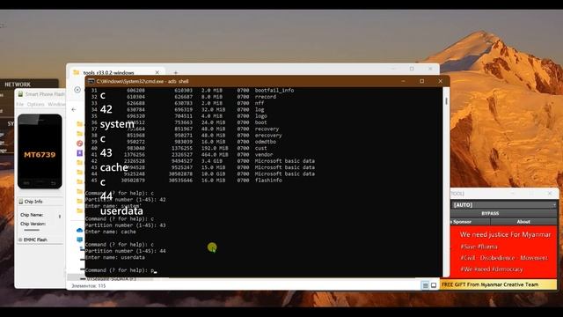The height and width of the screenshot is (317, 563).
Task: Open Options menu in Smart Phone Flash Tool
Action: point(35,104)
